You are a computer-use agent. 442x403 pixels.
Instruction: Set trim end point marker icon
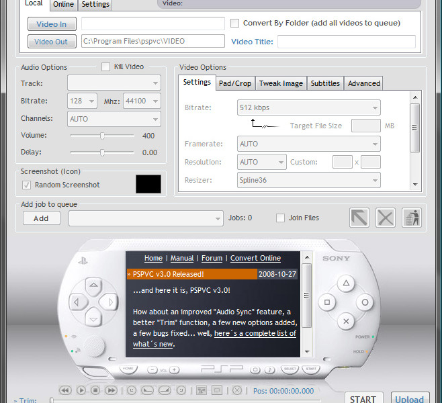[x=181, y=390]
